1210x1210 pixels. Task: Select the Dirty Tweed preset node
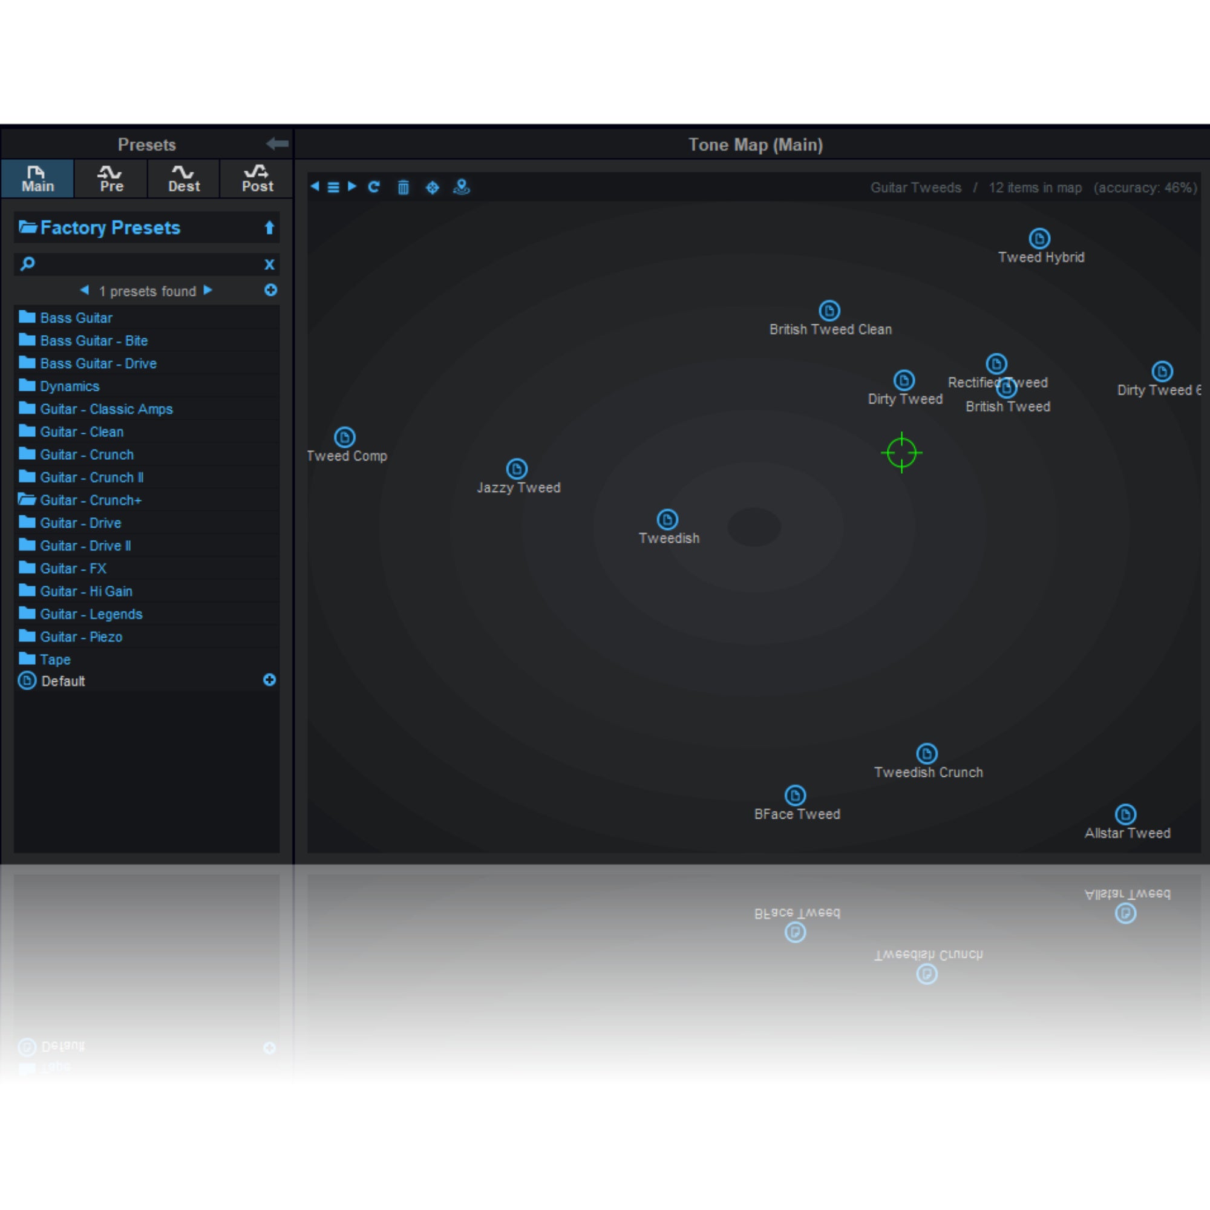904,380
